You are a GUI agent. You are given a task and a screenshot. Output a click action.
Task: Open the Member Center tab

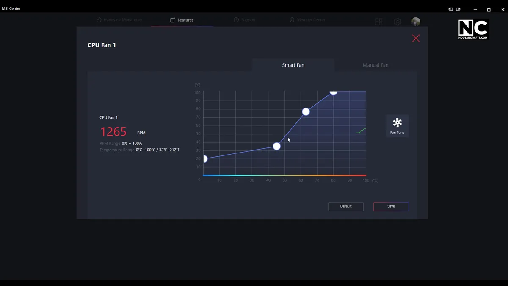(307, 20)
